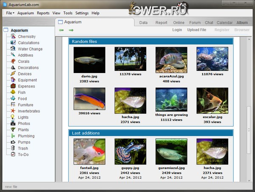Open the Photos camera icon

click(x=13, y=124)
